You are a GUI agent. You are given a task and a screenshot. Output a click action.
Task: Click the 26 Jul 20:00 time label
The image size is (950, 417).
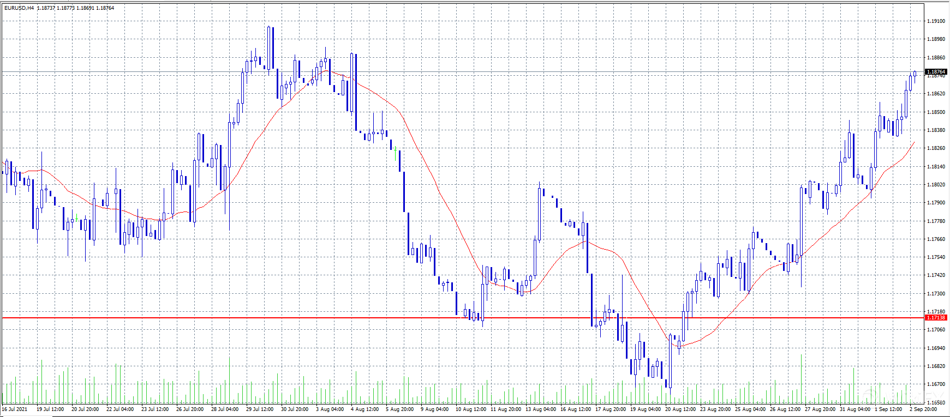[x=190, y=409]
